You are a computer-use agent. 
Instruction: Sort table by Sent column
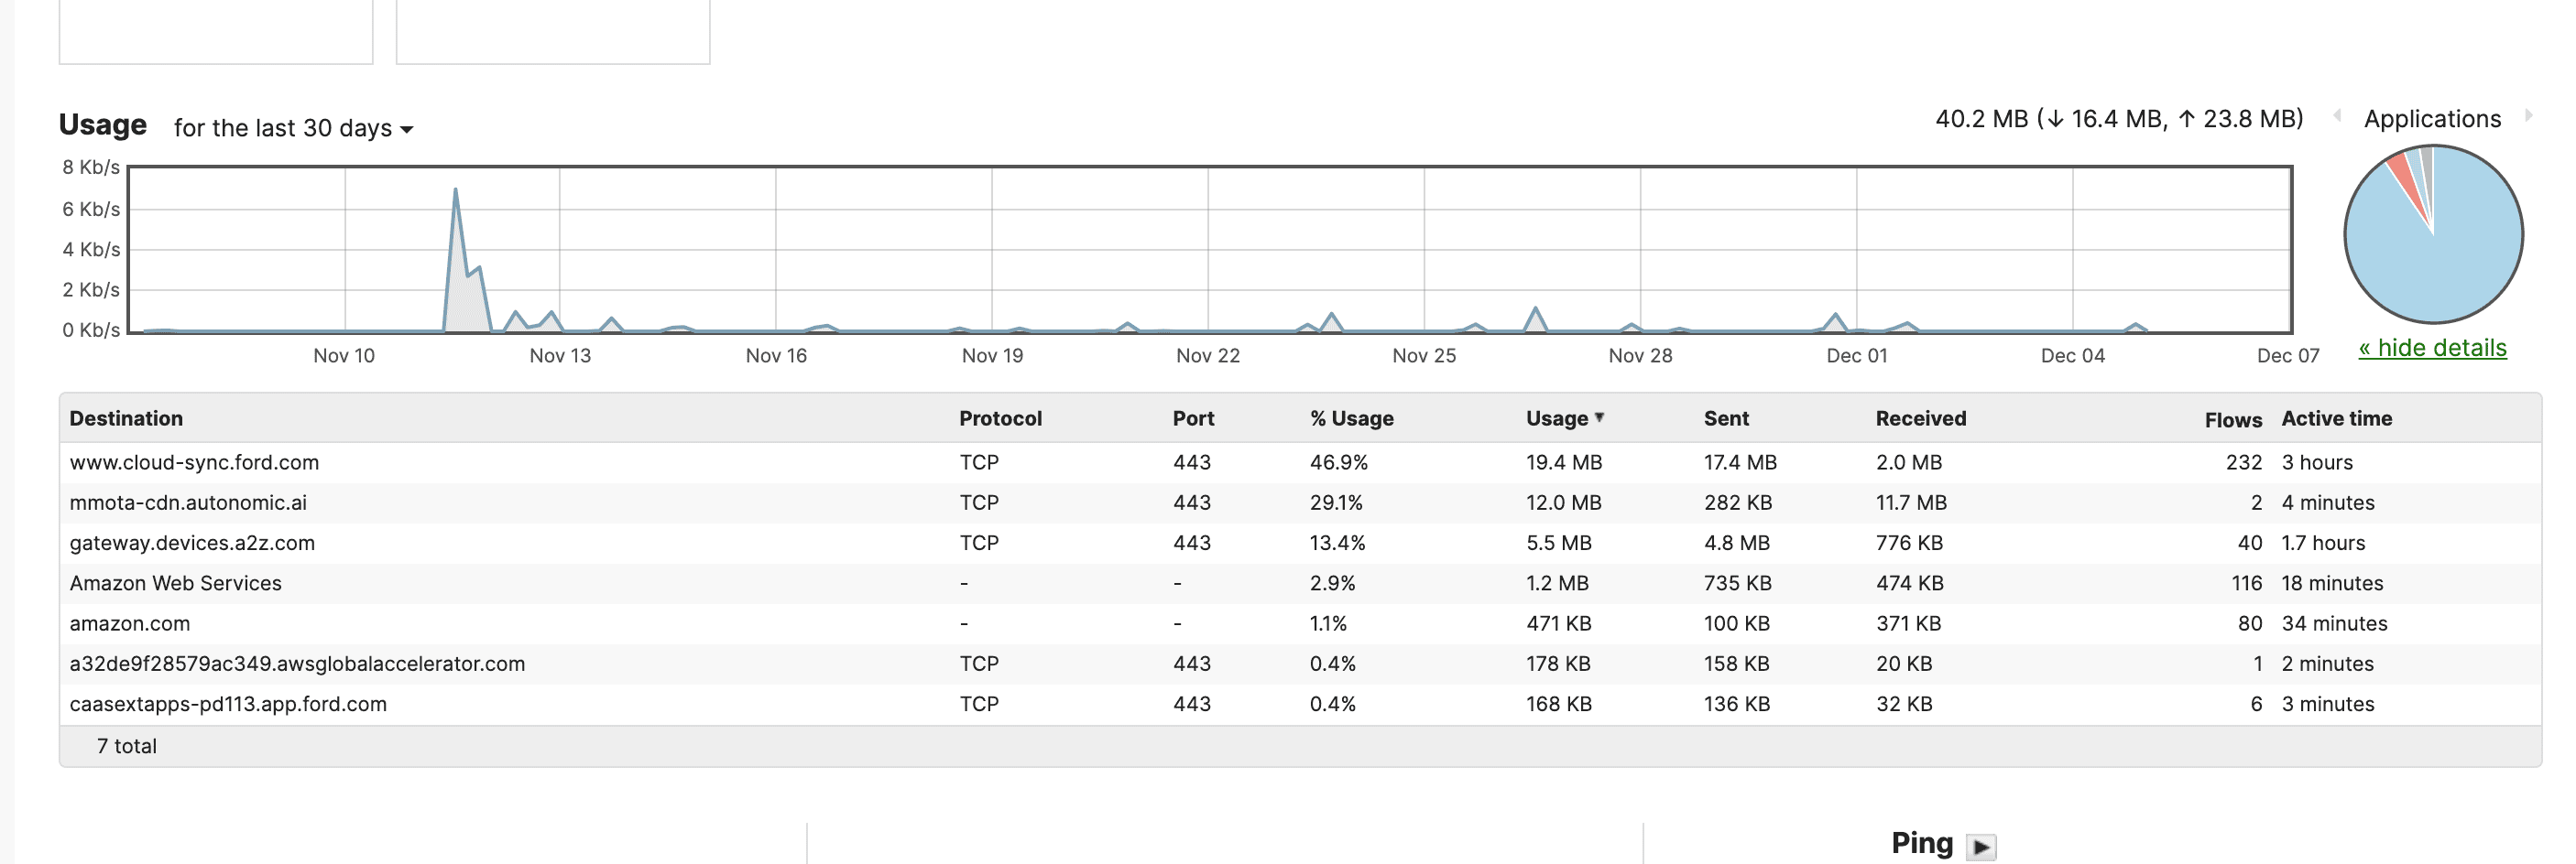tap(1726, 418)
